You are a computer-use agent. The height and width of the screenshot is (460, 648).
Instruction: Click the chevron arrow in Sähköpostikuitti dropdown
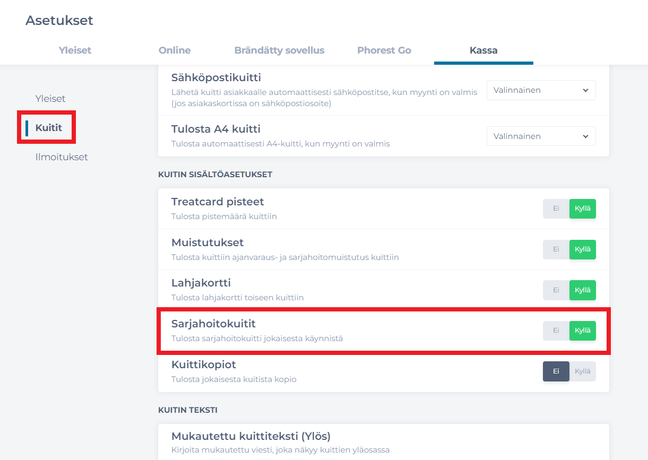(585, 90)
